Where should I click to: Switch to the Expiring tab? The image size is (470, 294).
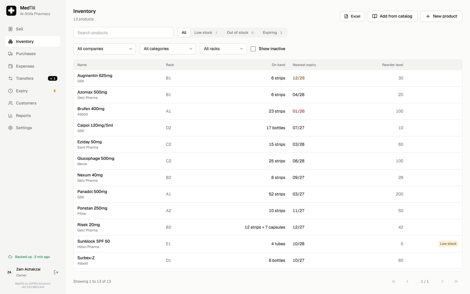pyautogui.click(x=272, y=33)
